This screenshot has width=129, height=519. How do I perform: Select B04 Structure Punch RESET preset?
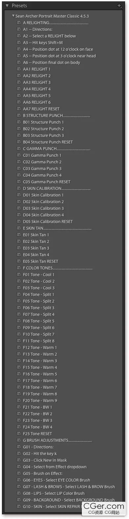pos(48,142)
